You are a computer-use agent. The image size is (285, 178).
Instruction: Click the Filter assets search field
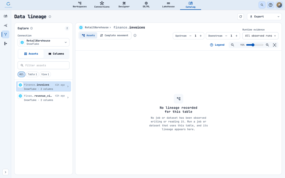click(x=43, y=65)
